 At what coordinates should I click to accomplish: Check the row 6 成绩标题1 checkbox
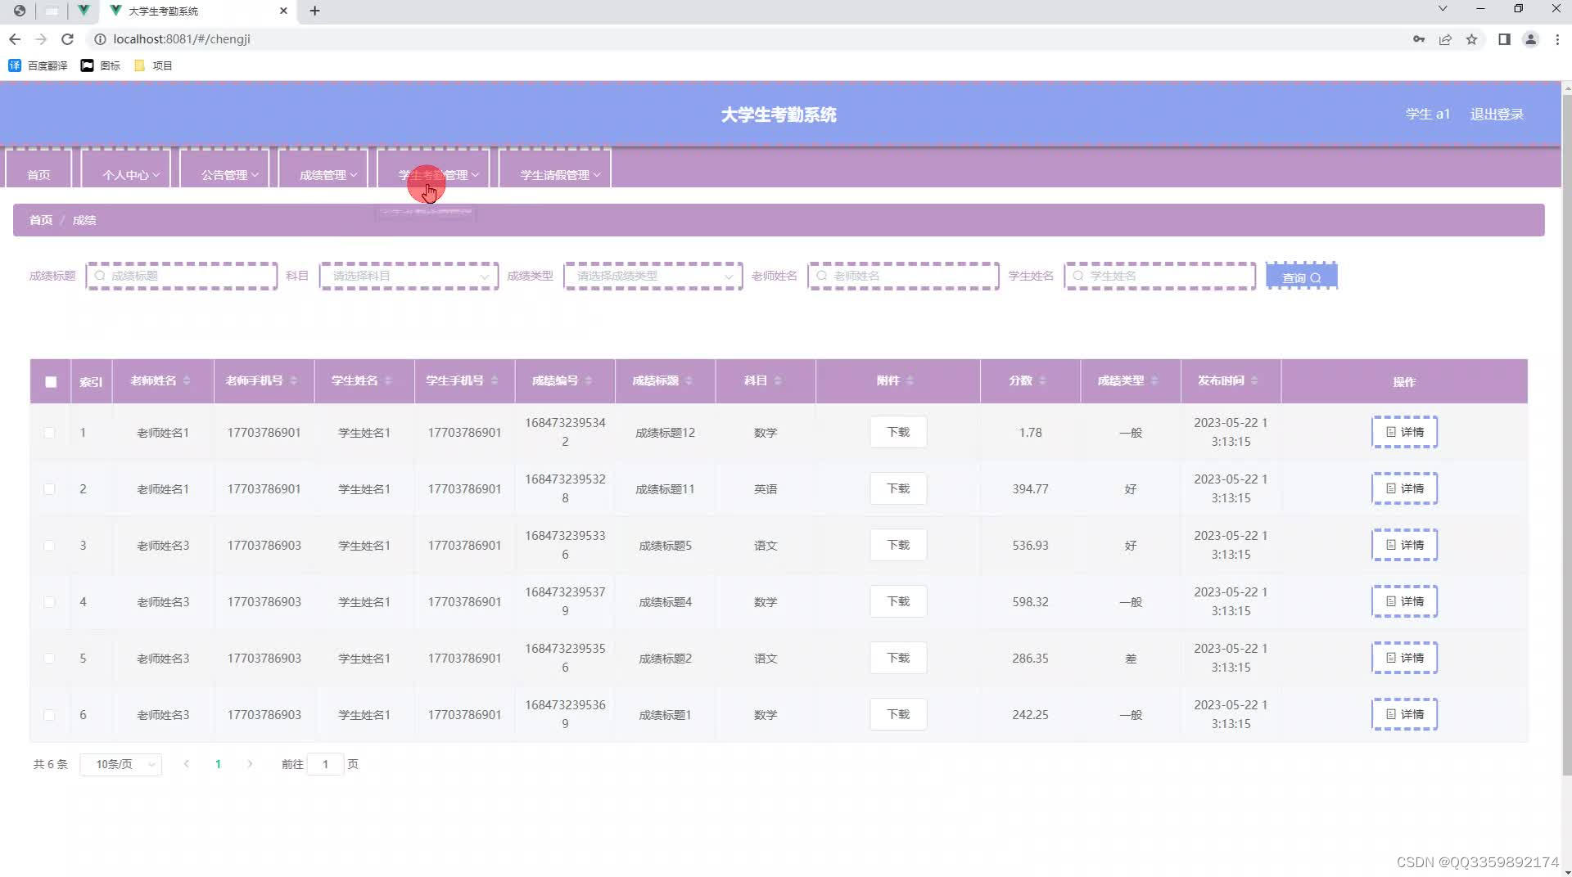pos(49,715)
